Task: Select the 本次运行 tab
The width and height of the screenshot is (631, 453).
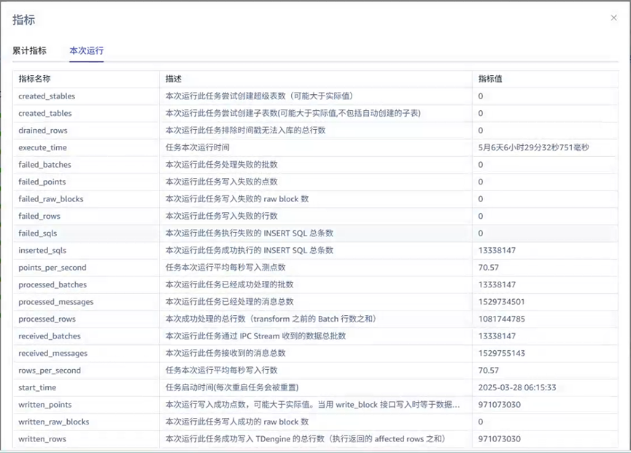Action: 86,51
